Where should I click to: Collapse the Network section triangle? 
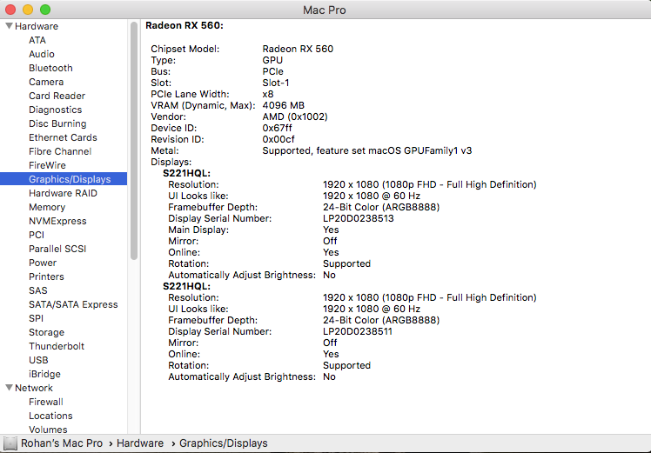[9, 388]
